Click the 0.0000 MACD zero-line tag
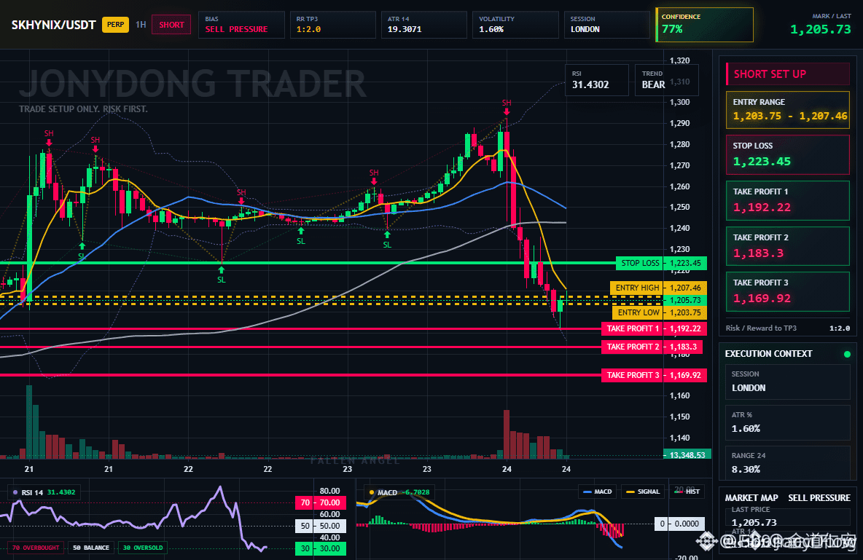This screenshot has height=560, width=863. pyautogui.click(x=680, y=524)
